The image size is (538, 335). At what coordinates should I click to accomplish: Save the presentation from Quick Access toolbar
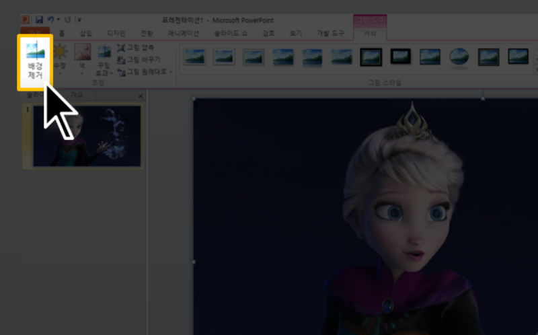pyautogui.click(x=39, y=20)
